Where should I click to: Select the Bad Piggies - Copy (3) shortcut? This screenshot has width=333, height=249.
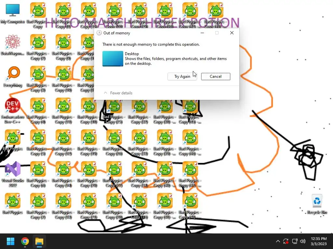click(x=38, y=79)
